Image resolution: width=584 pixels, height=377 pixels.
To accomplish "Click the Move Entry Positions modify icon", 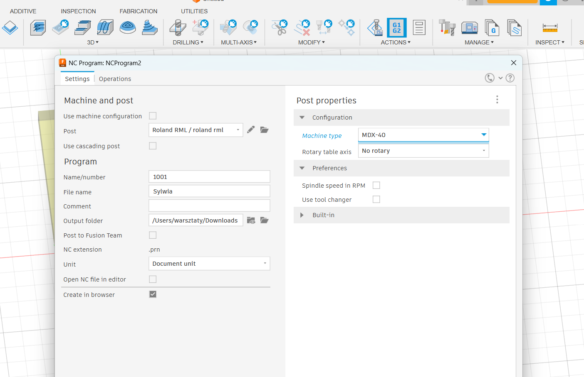I will (x=346, y=28).
